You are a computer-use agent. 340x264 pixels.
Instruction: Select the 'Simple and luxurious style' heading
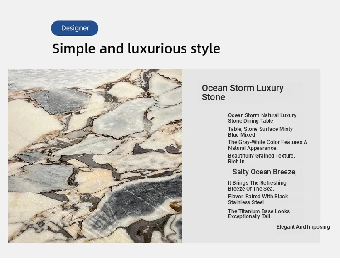(136, 49)
